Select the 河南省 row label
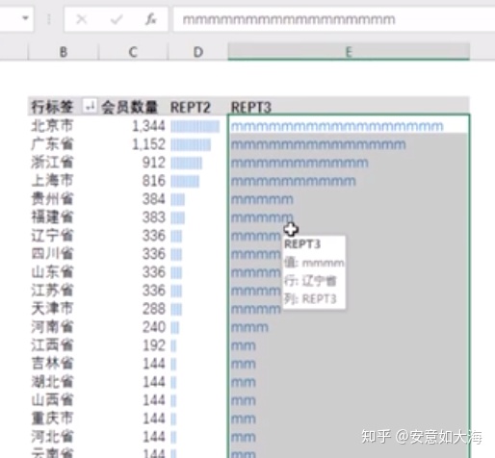 (x=52, y=326)
